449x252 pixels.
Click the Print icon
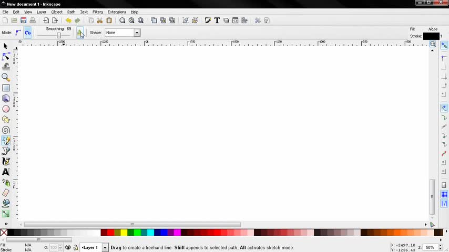(x=33, y=20)
